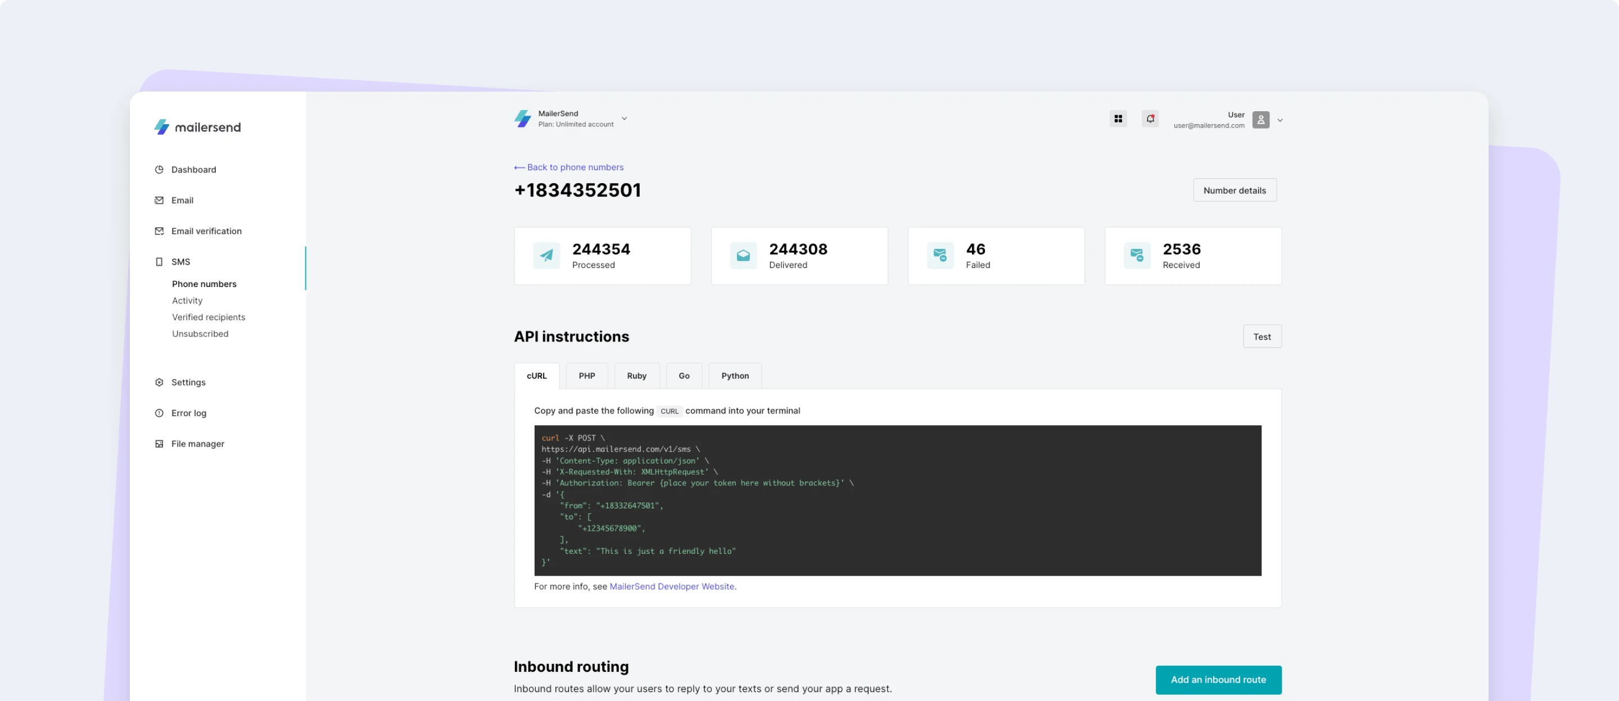Open SMS Activity submenu item
Screen dimensions: 1619x701
click(187, 301)
